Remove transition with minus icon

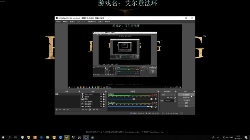click(x=171, y=98)
